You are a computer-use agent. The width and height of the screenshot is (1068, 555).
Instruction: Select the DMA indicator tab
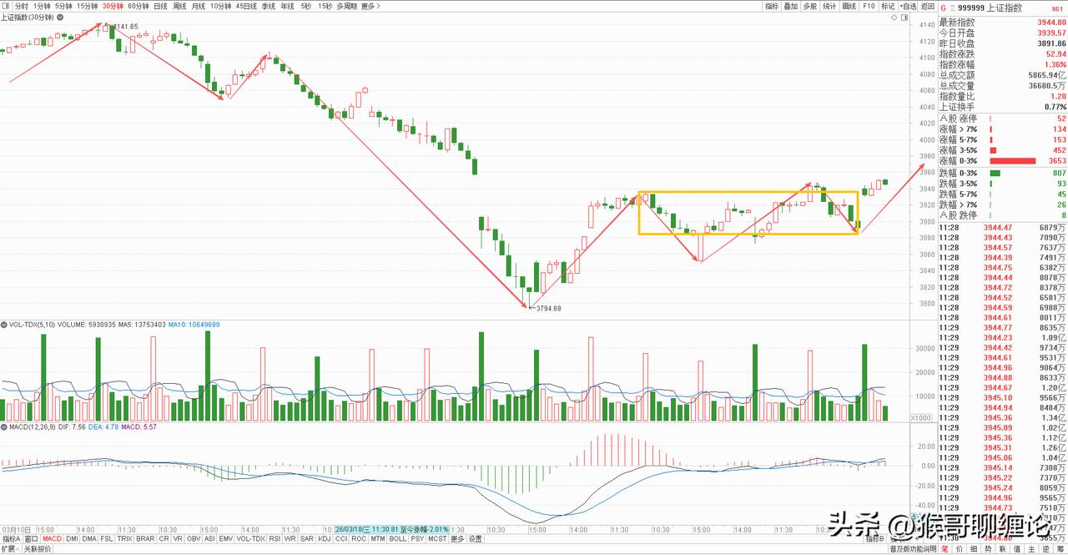(x=89, y=538)
